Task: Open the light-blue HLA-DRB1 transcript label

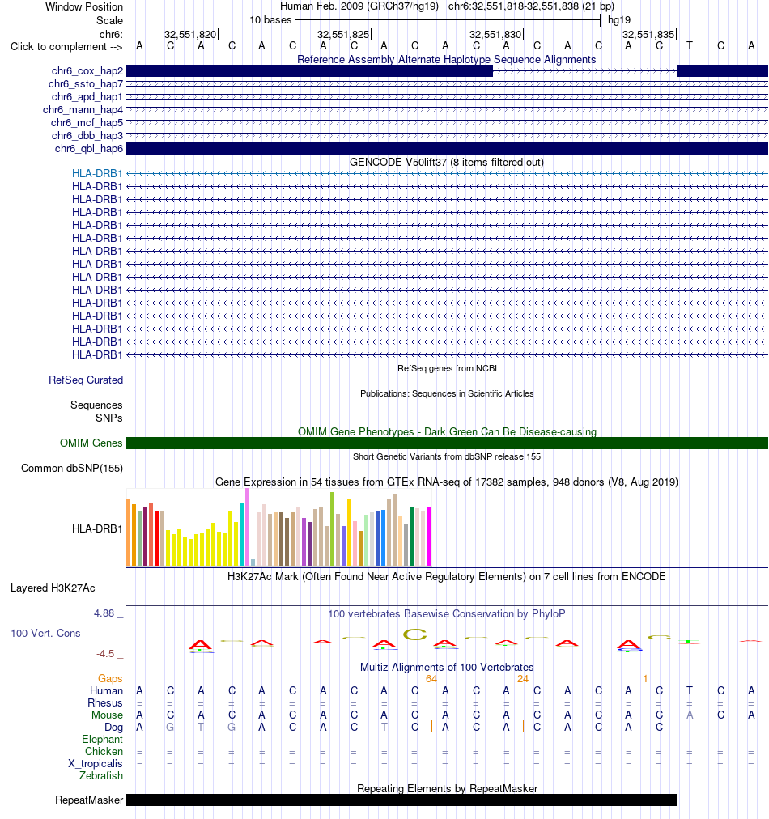Action: tap(97, 173)
